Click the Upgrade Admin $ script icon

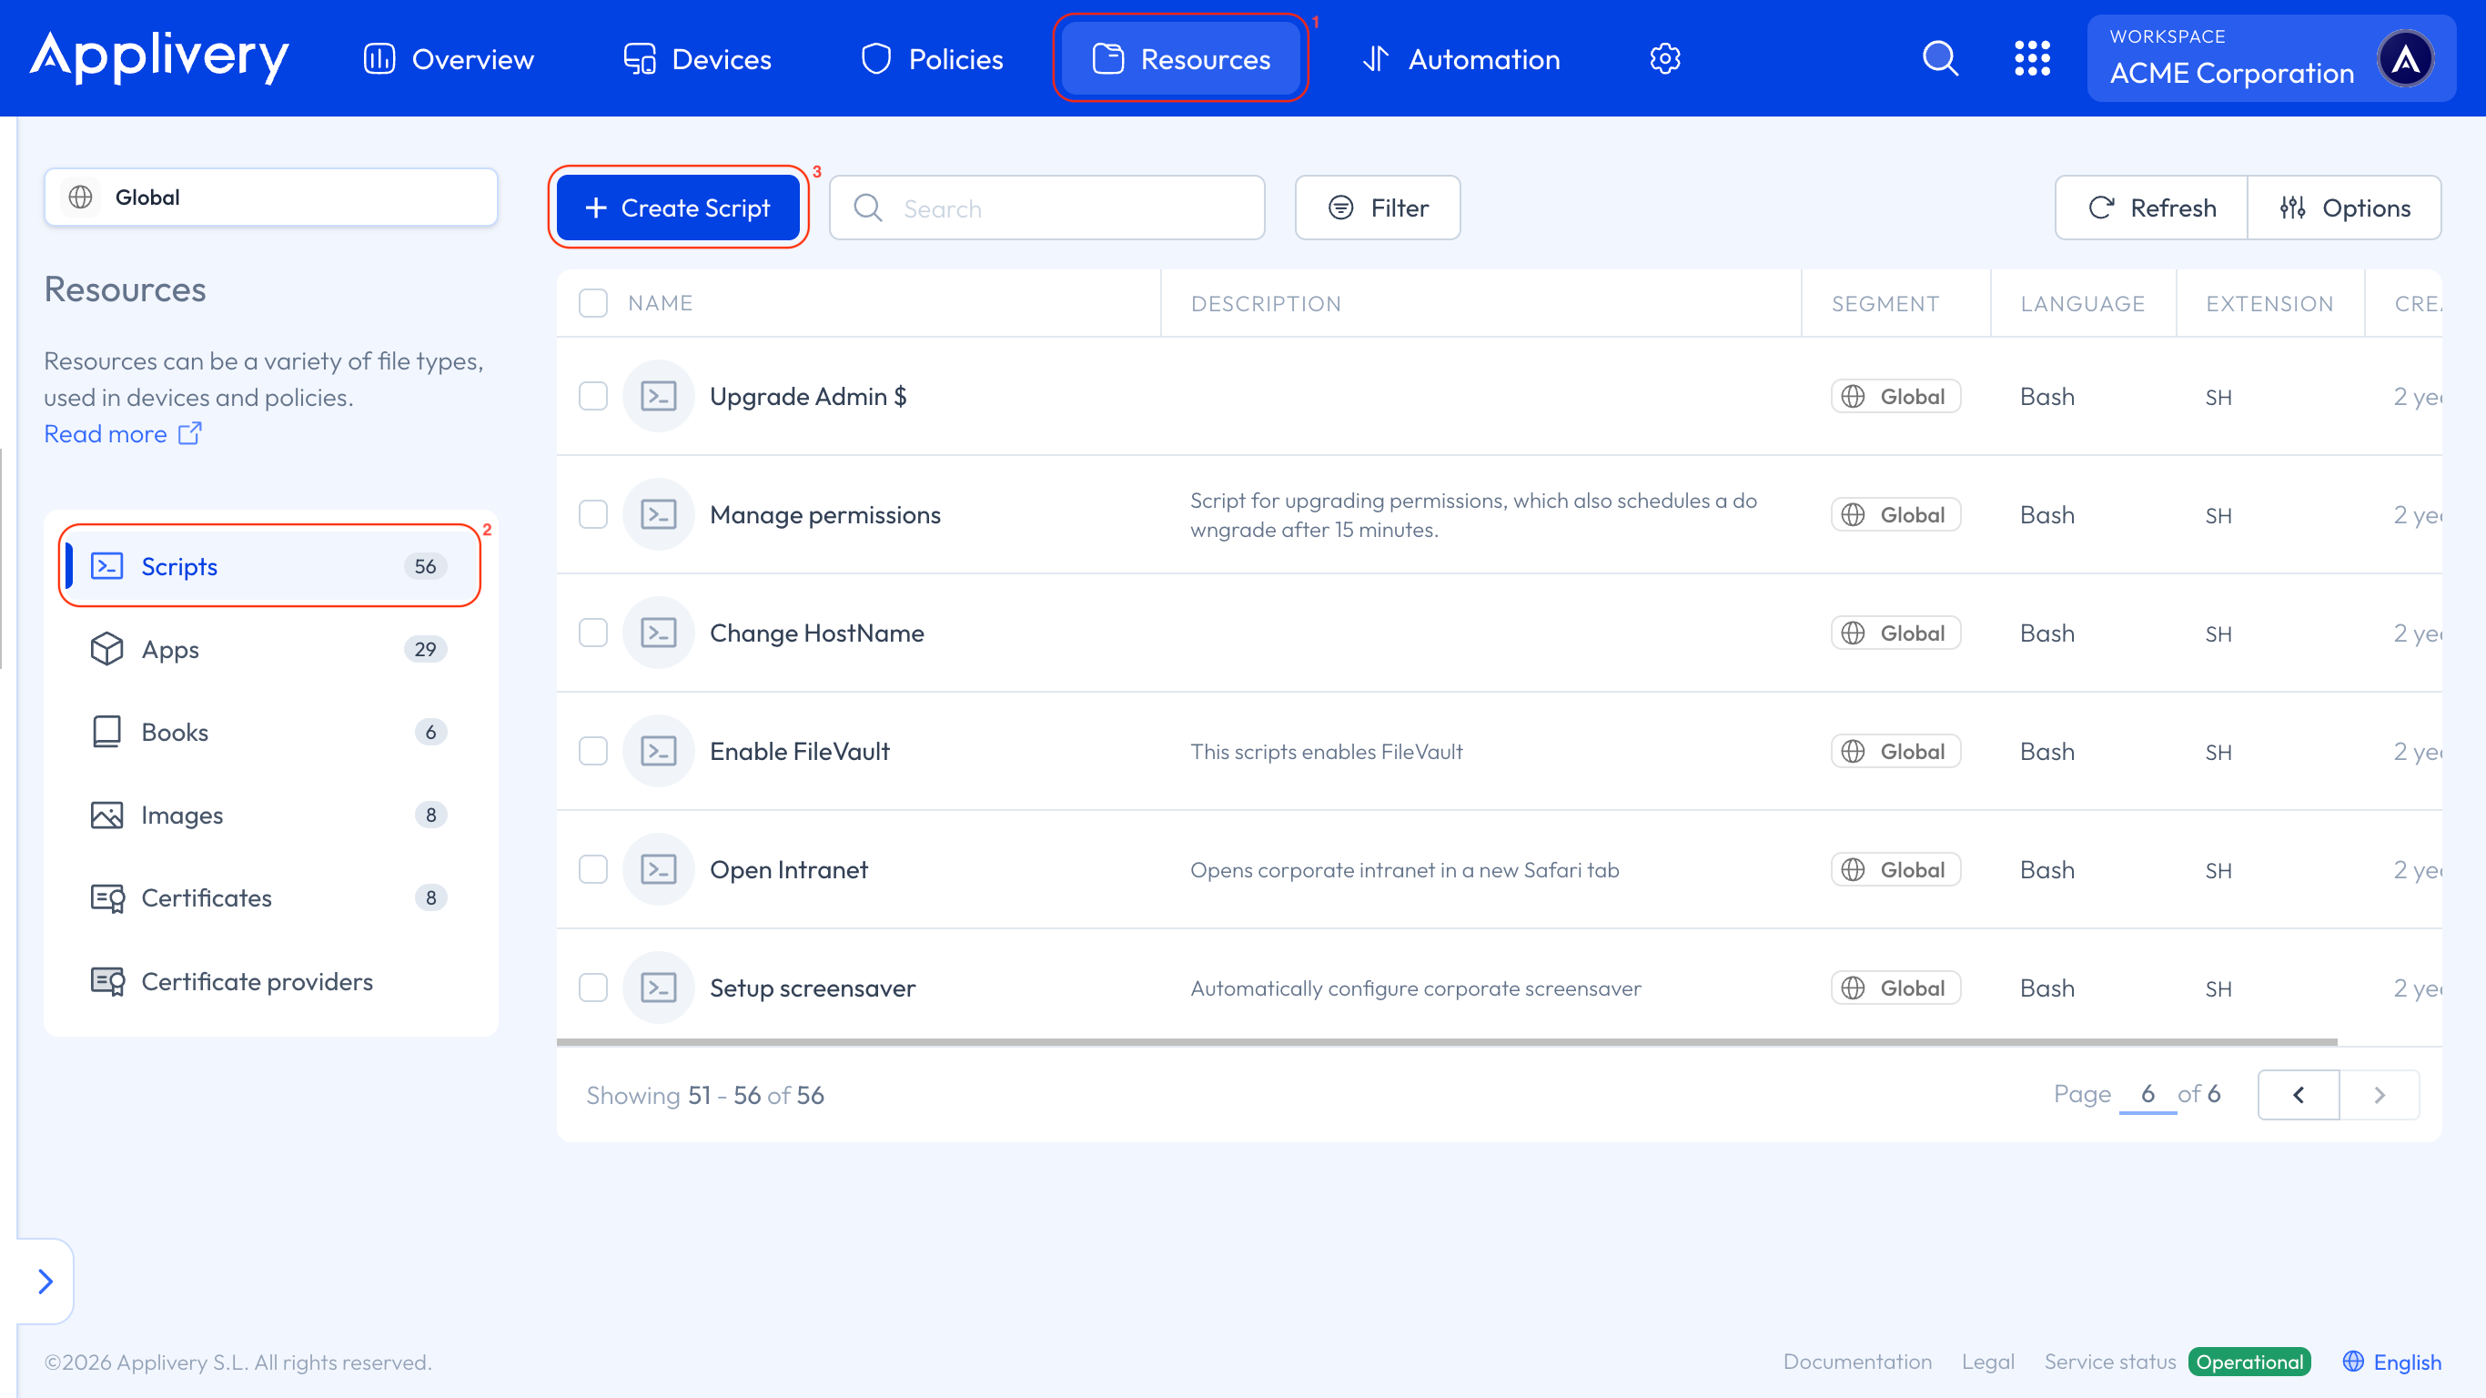658,397
